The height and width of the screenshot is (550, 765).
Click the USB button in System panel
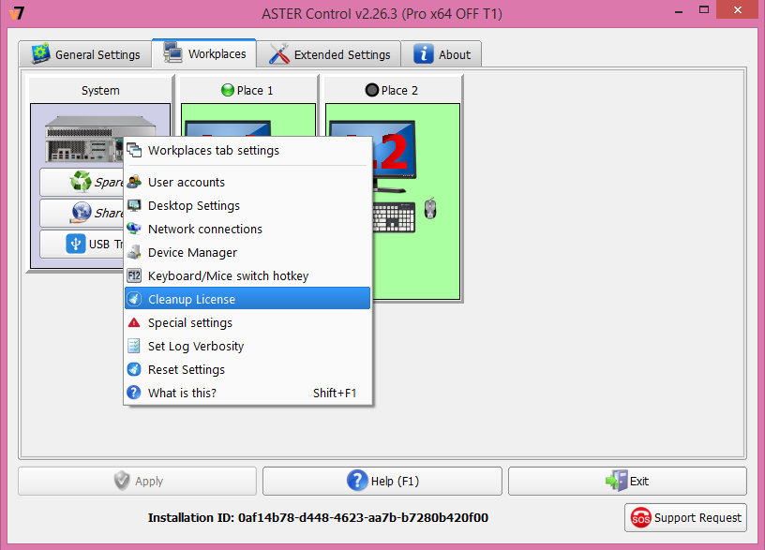point(82,244)
